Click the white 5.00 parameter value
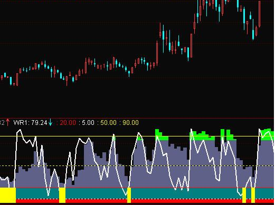275x205 pixels. pyautogui.click(x=88, y=123)
